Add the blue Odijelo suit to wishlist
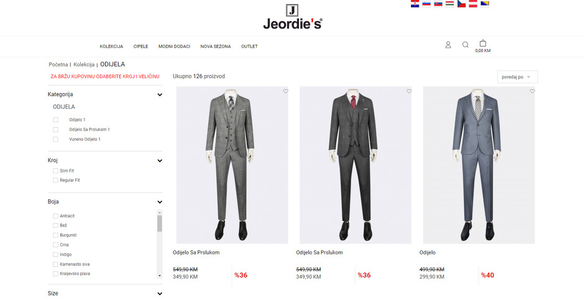This screenshot has height=298, width=583. 532,91
